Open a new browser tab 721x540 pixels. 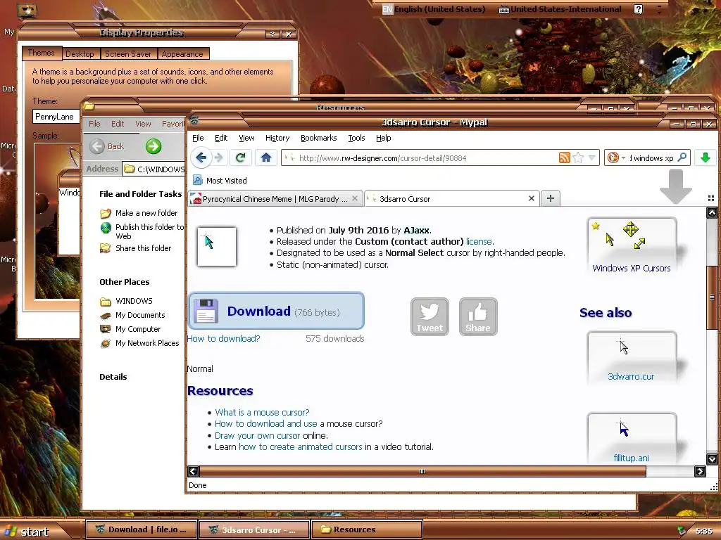pos(551,198)
